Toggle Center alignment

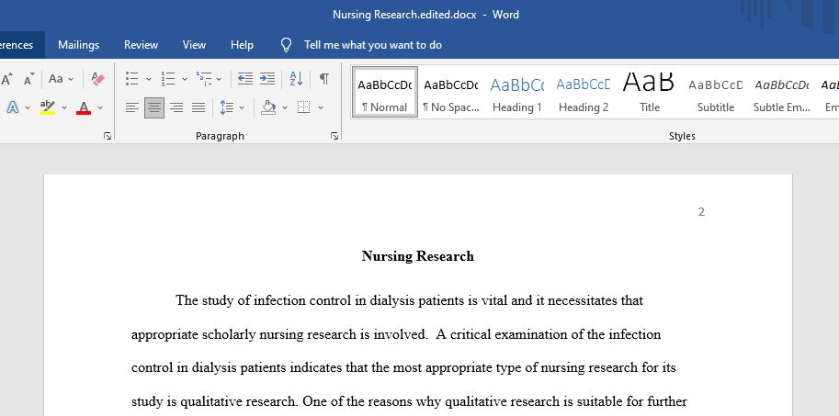coord(154,107)
